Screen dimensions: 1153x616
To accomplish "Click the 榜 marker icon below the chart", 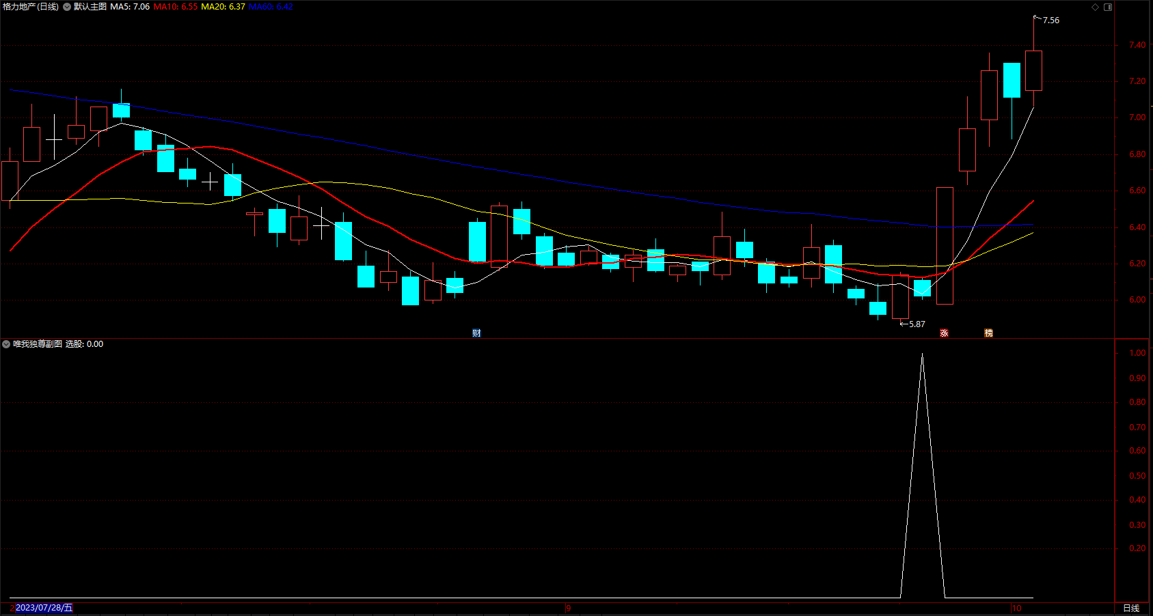I will 988,333.
